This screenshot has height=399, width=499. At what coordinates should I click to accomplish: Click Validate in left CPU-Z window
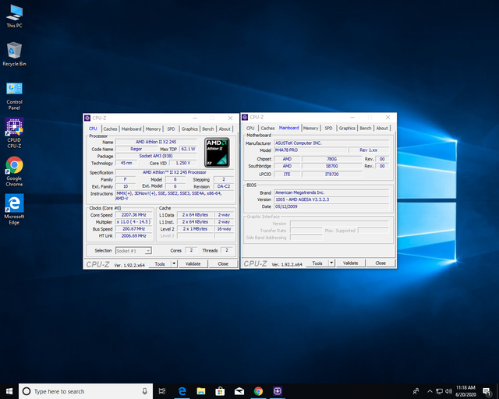(193, 263)
